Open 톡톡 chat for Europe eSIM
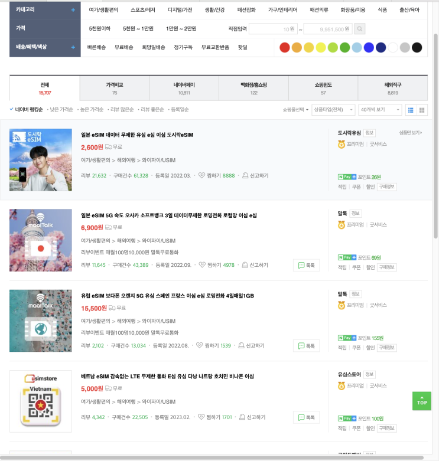Viewport: 439px width, 461px height. (x=306, y=346)
